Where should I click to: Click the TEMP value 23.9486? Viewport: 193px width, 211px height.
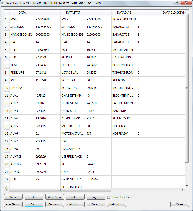point(48,65)
